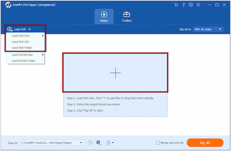
Task: Click the register key icon
Action: coord(184,5)
